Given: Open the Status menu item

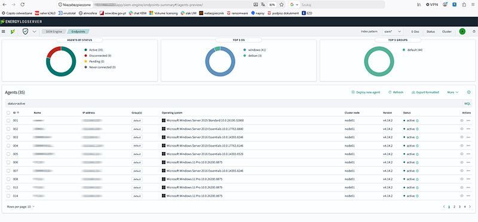Looking at the screenshot, I should click(431, 32).
